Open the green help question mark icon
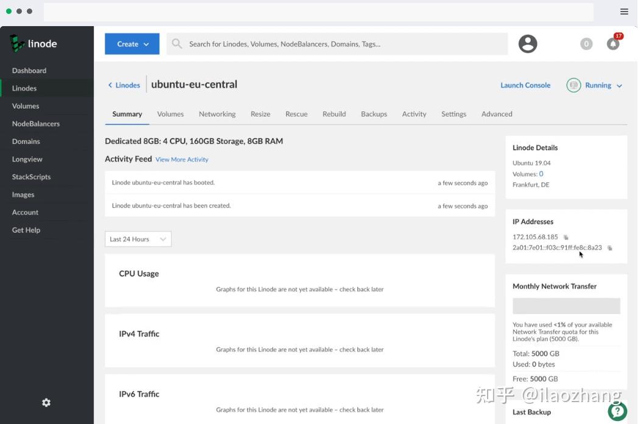 pyautogui.click(x=617, y=411)
